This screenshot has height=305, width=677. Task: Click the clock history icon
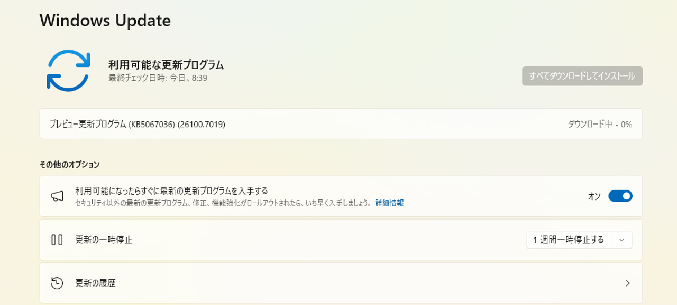(x=57, y=283)
